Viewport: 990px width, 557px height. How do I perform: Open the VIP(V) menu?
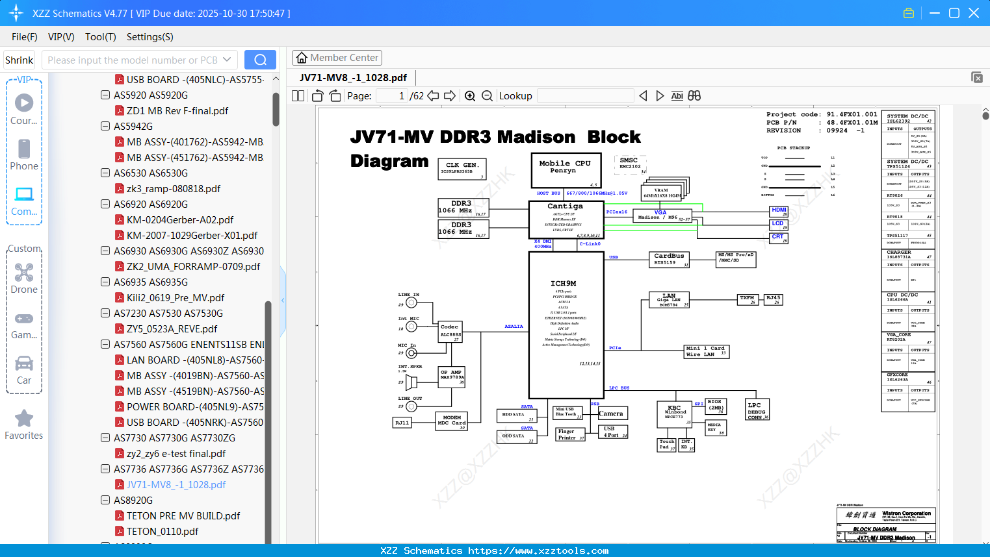pos(61,37)
